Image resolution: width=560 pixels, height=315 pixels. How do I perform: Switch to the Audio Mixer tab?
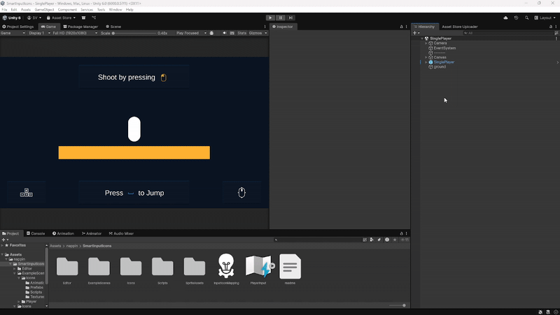click(121, 234)
